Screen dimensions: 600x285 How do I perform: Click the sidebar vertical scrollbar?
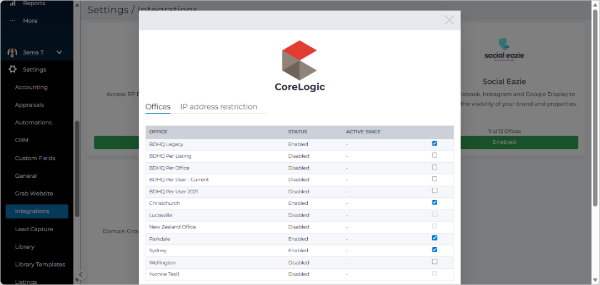point(77,169)
